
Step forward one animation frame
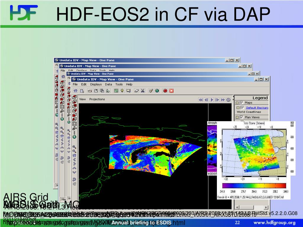point(217,100)
